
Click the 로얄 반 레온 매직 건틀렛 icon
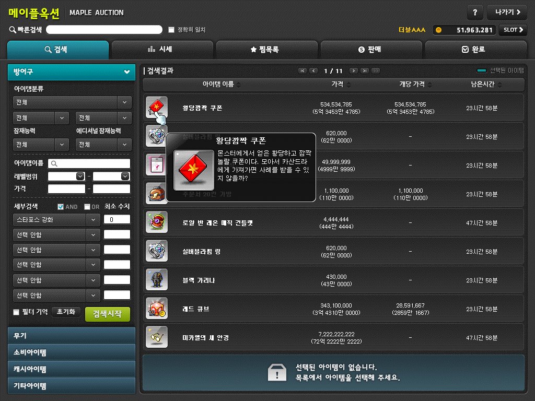157,222
